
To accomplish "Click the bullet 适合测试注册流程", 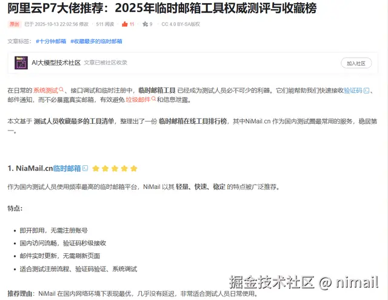I will 78,269.
